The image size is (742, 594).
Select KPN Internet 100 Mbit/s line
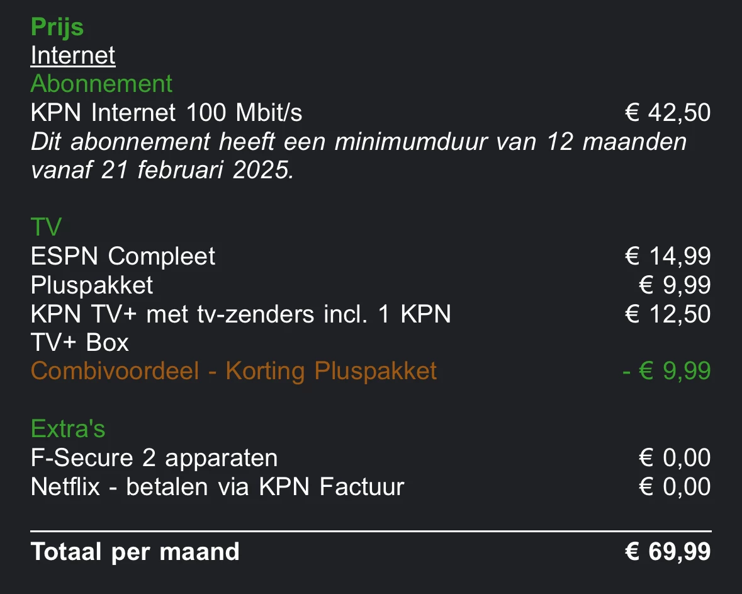[166, 113]
